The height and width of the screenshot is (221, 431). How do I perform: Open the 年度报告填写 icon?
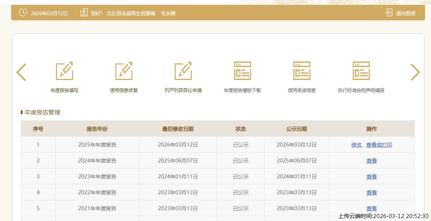[64, 71]
